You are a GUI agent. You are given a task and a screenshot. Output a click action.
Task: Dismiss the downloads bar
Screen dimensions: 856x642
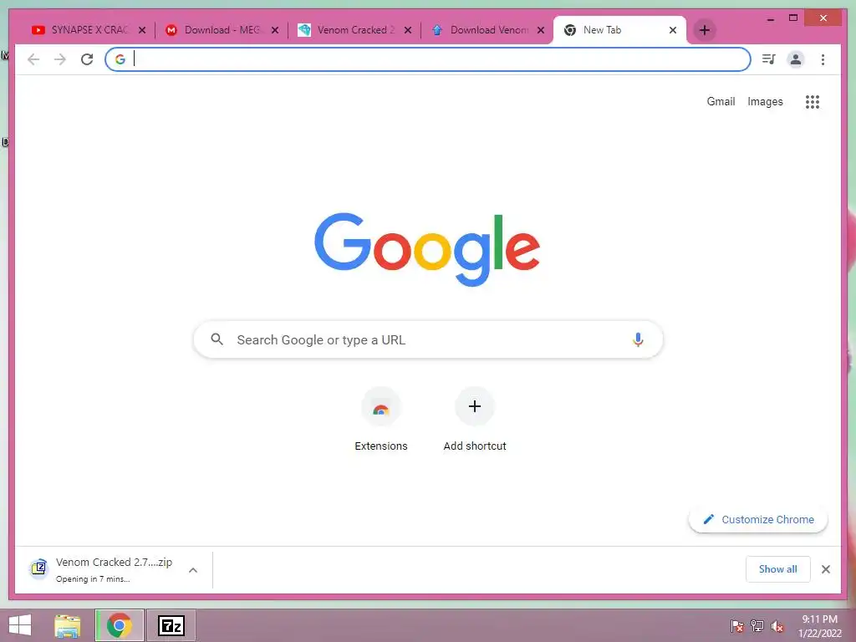(826, 569)
